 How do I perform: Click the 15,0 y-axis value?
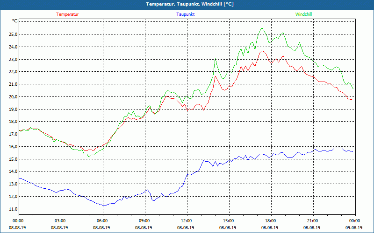pos(13,159)
